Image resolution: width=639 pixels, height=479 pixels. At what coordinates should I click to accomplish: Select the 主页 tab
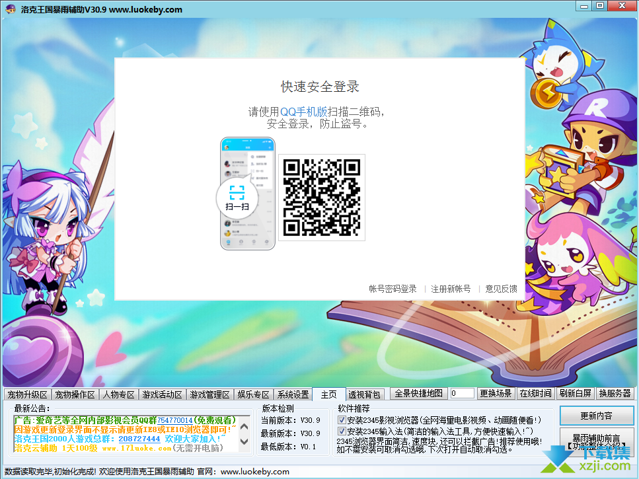click(329, 394)
